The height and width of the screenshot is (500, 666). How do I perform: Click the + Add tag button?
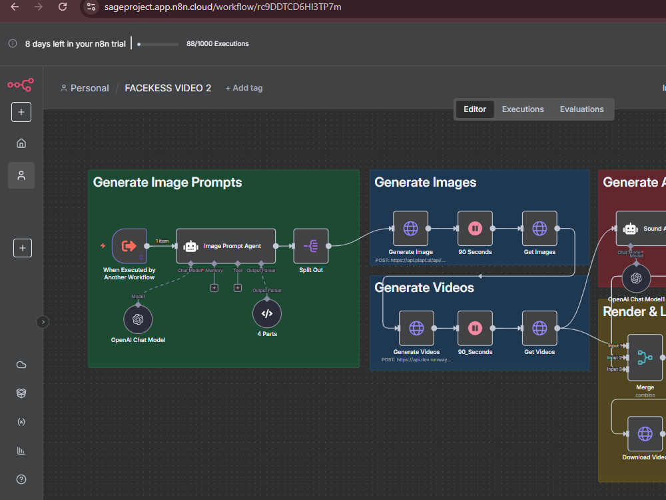tap(244, 88)
